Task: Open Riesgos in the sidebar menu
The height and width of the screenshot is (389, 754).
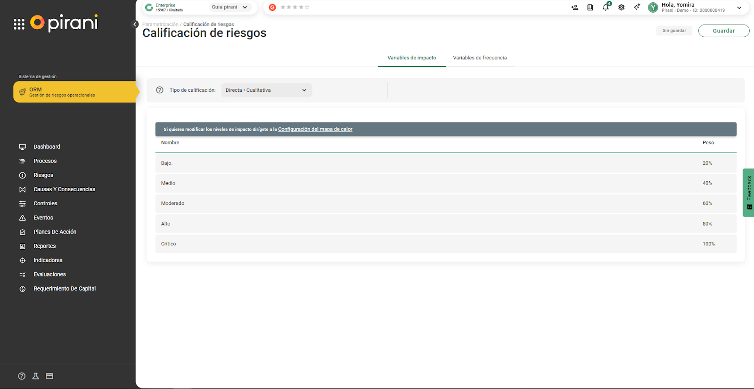Action: click(x=43, y=175)
